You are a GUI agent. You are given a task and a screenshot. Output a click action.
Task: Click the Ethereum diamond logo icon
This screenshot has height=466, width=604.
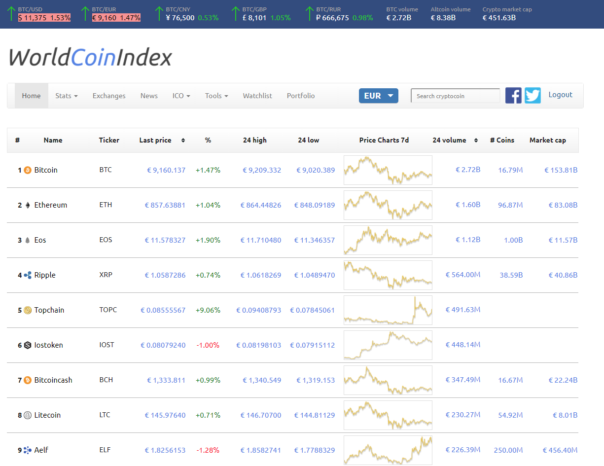(28, 205)
